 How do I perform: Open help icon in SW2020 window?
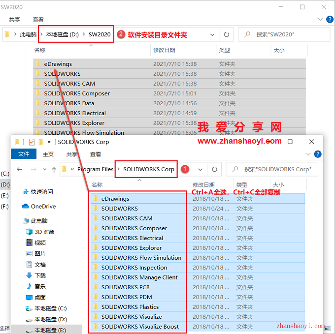(330, 19)
